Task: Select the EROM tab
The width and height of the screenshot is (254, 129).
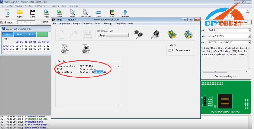Action: [x=44, y=22]
